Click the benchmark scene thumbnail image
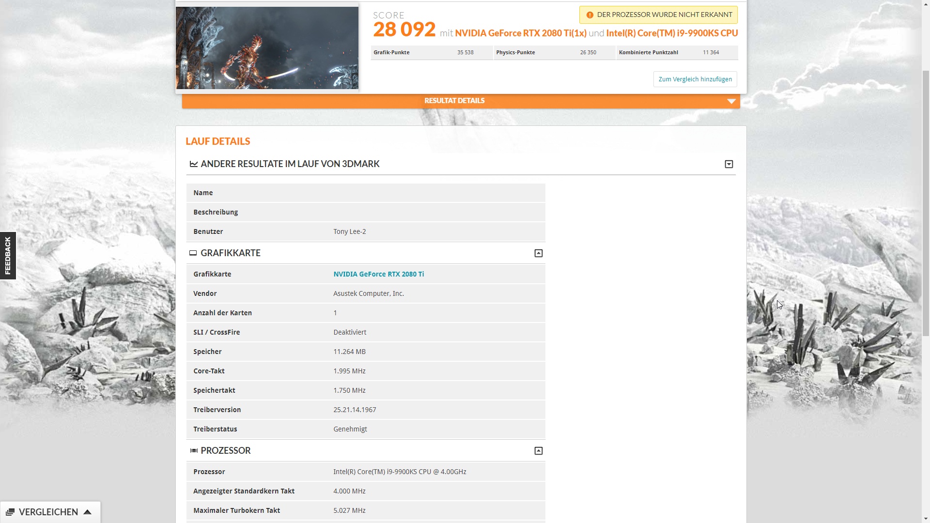 coord(267,48)
